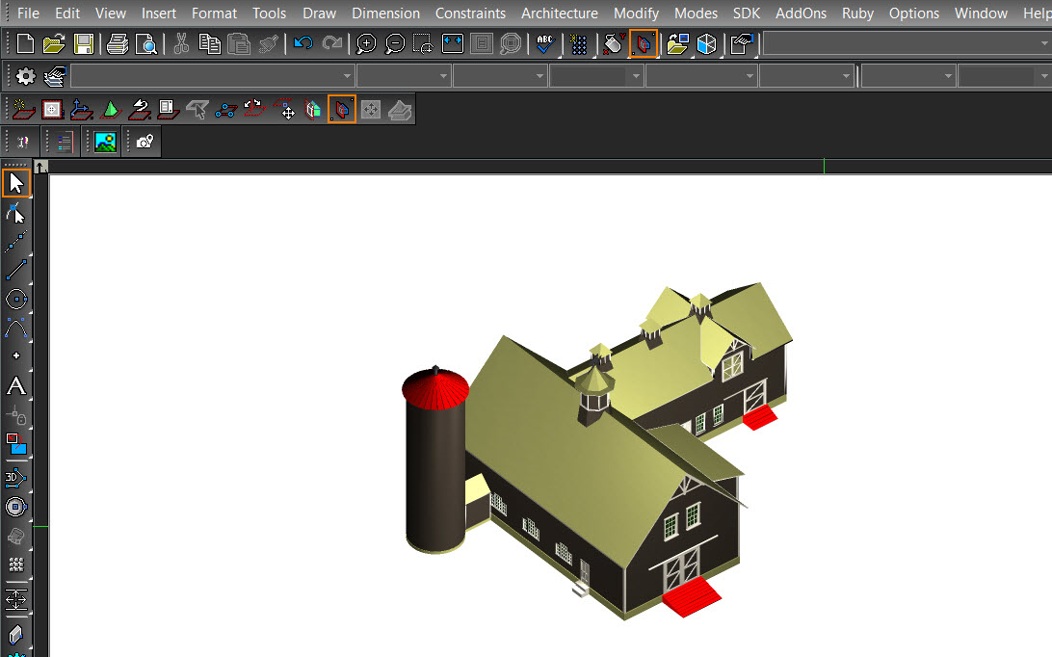This screenshot has width=1052, height=657.
Task: Run the ABC spell check
Action: [x=545, y=44]
